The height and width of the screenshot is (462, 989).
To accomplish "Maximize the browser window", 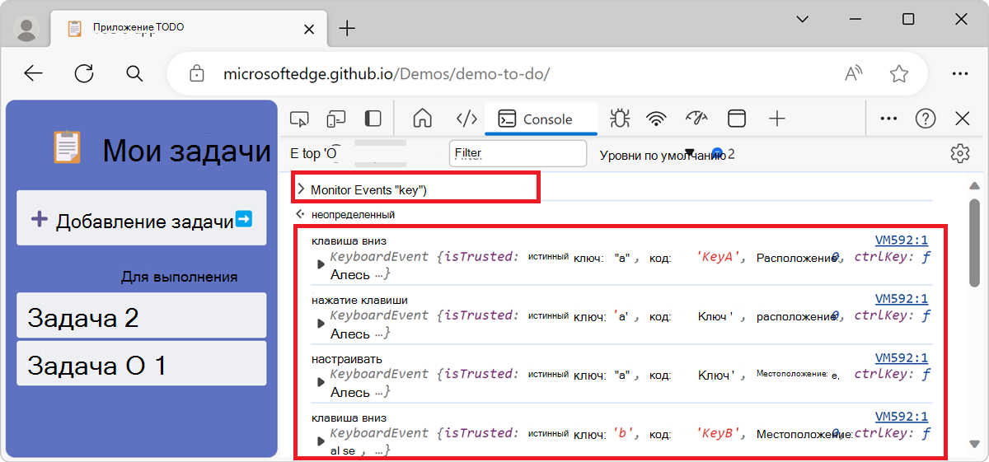I will [908, 19].
